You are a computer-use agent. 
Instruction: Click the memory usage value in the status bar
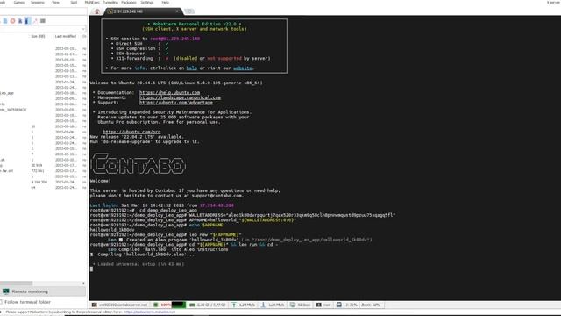click(x=211, y=305)
